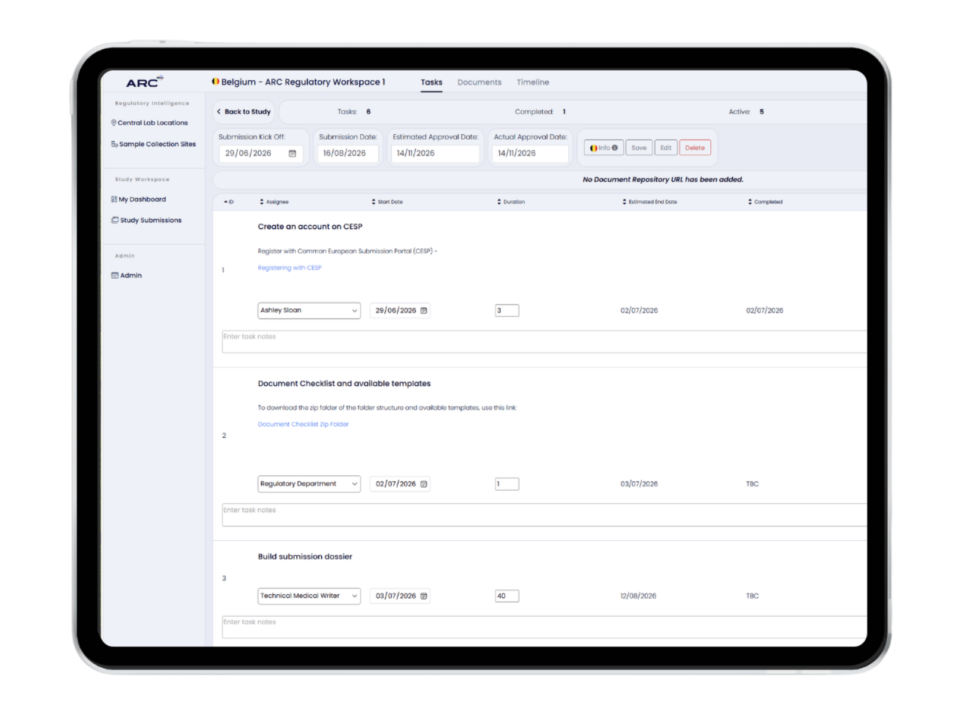Open Central Lab Locations page
Viewport: 962px width, 713px height.
pyautogui.click(x=149, y=123)
